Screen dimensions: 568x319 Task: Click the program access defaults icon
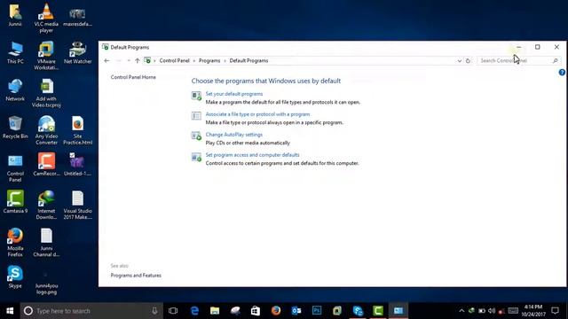point(196,157)
